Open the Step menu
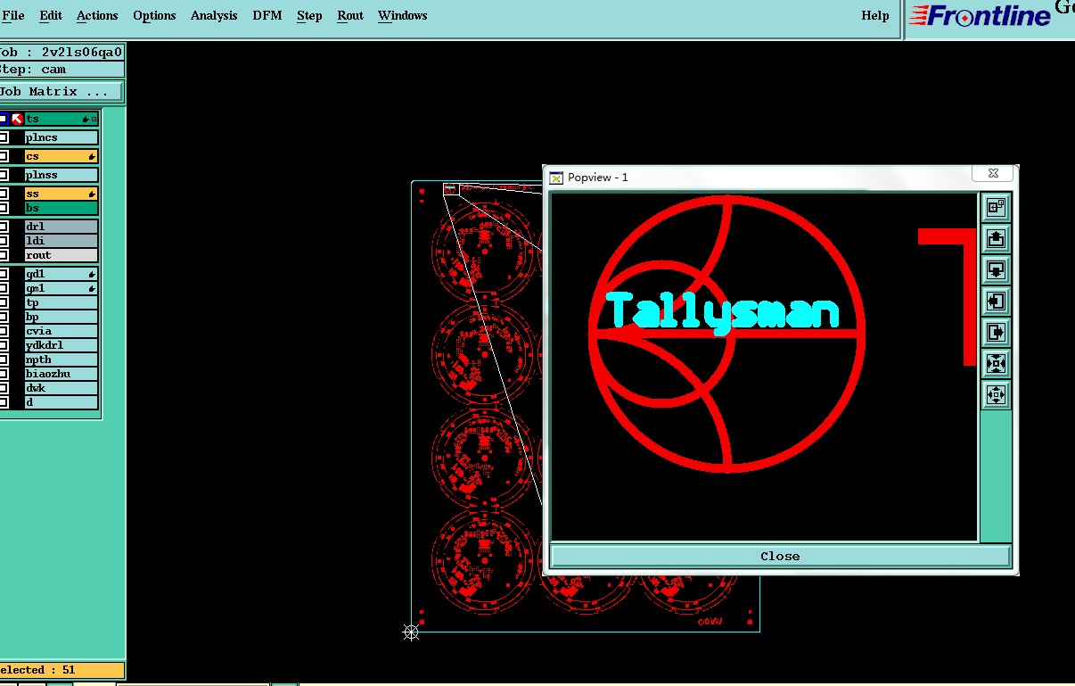 (x=309, y=15)
